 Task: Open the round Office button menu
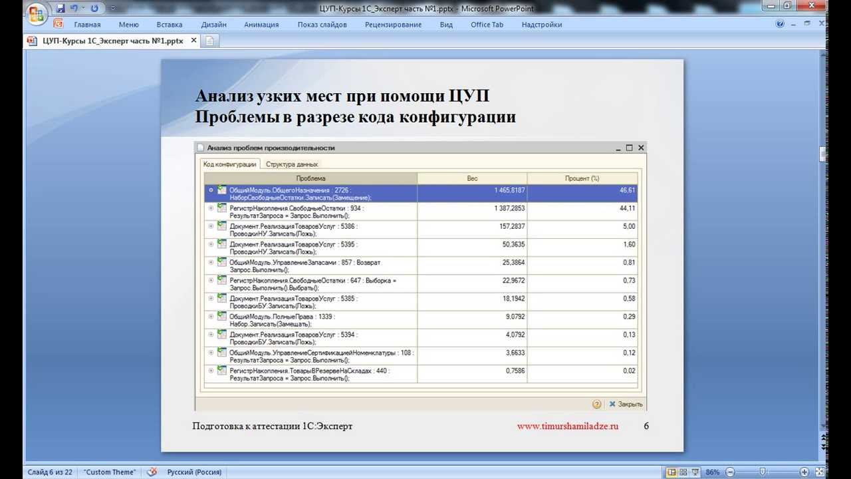(x=37, y=13)
